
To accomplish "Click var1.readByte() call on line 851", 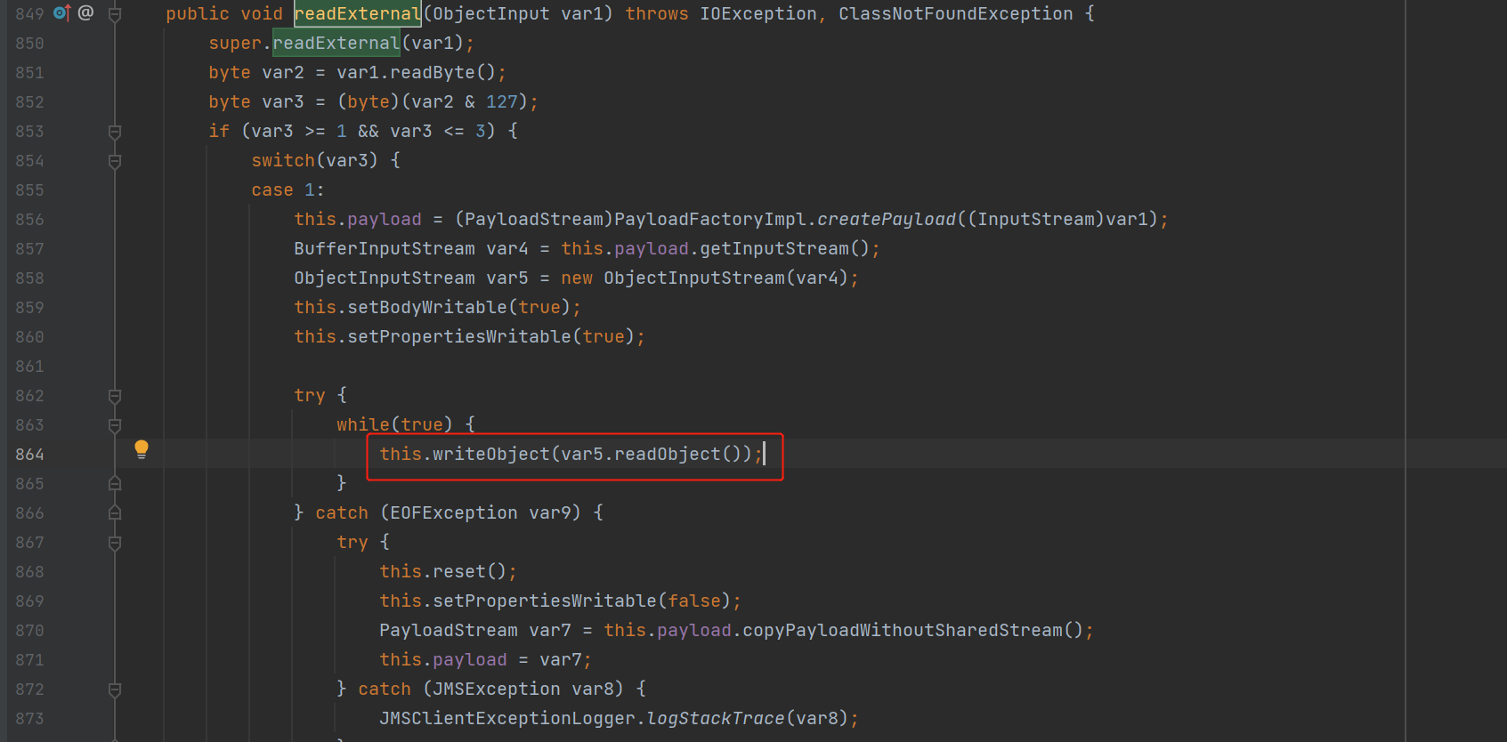I will click(x=416, y=73).
